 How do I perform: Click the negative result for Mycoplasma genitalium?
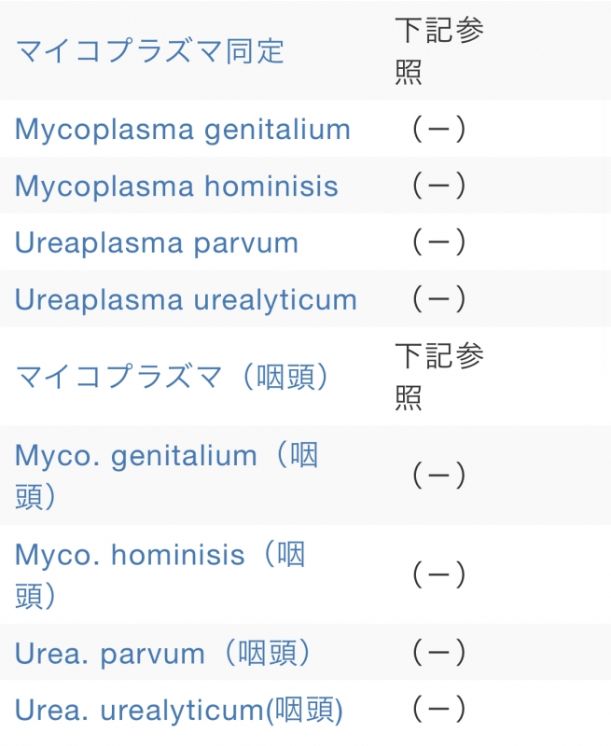pos(437,129)
